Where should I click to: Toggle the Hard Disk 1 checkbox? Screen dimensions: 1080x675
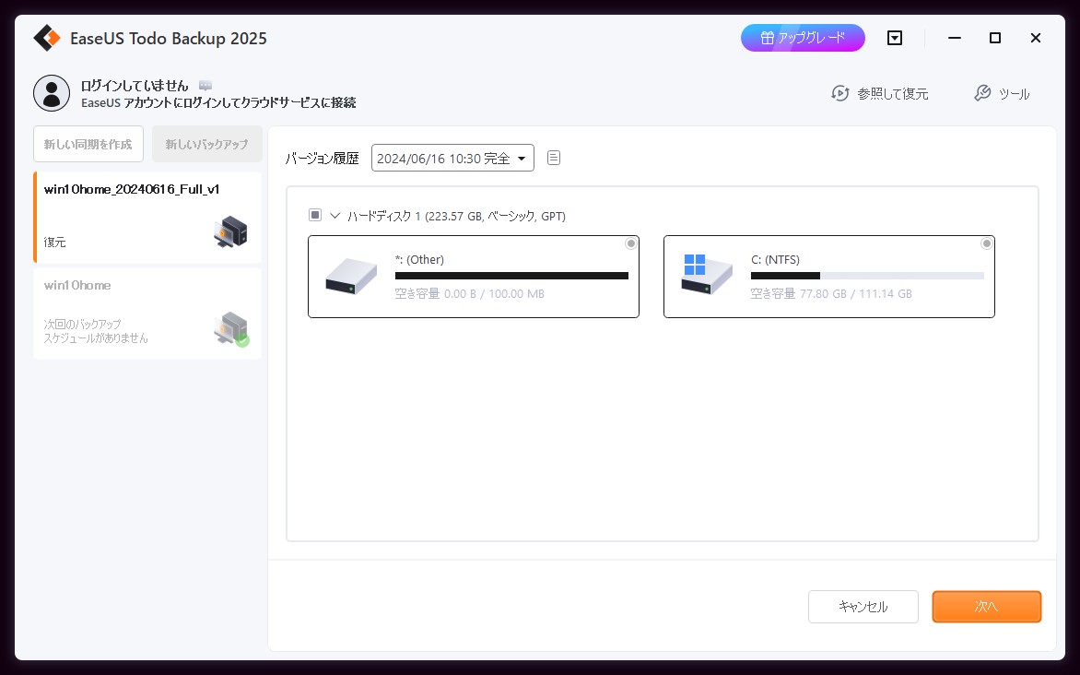315,215
